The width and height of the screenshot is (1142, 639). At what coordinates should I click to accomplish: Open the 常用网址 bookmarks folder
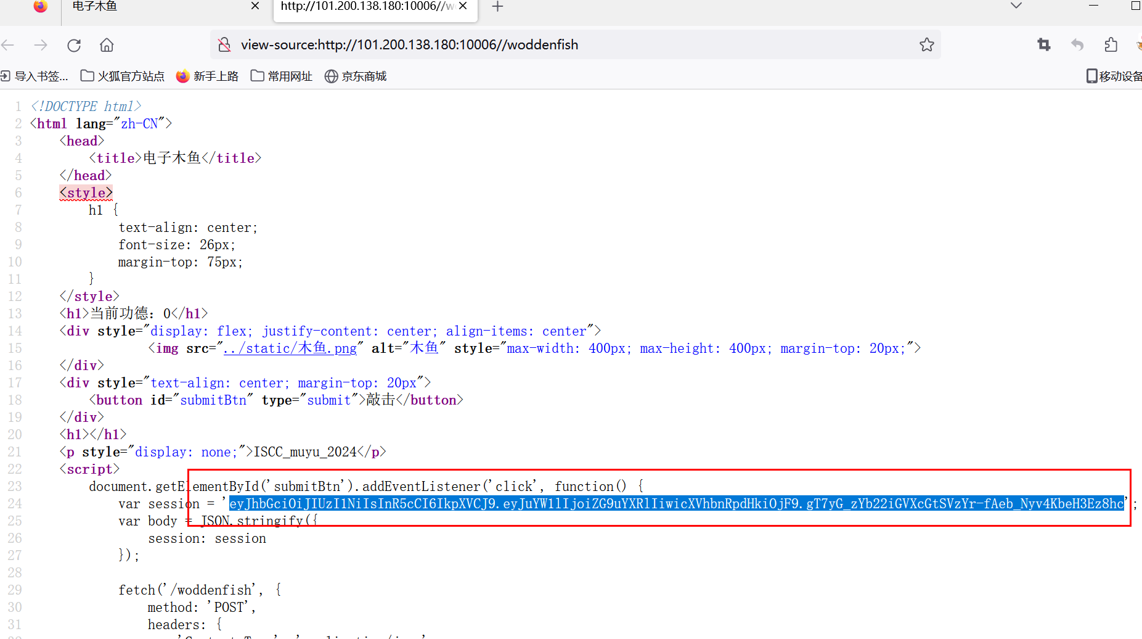tap(282, 76)
